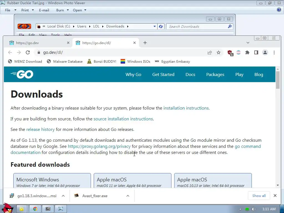Open Egyptian Embassy bookmark
This screenshot has width=284, height=213.
pyautogui.click(x=173, y=61)
